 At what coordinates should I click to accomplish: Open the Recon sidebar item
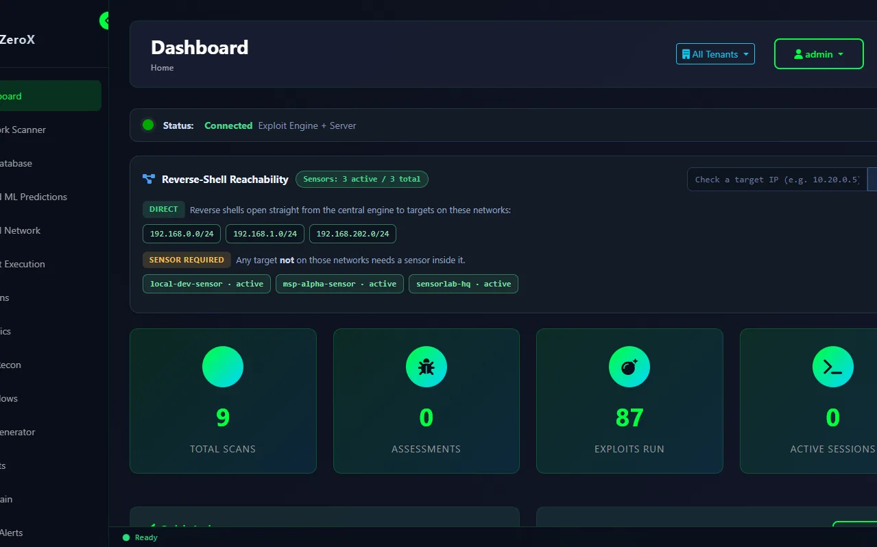coord(51,365)
